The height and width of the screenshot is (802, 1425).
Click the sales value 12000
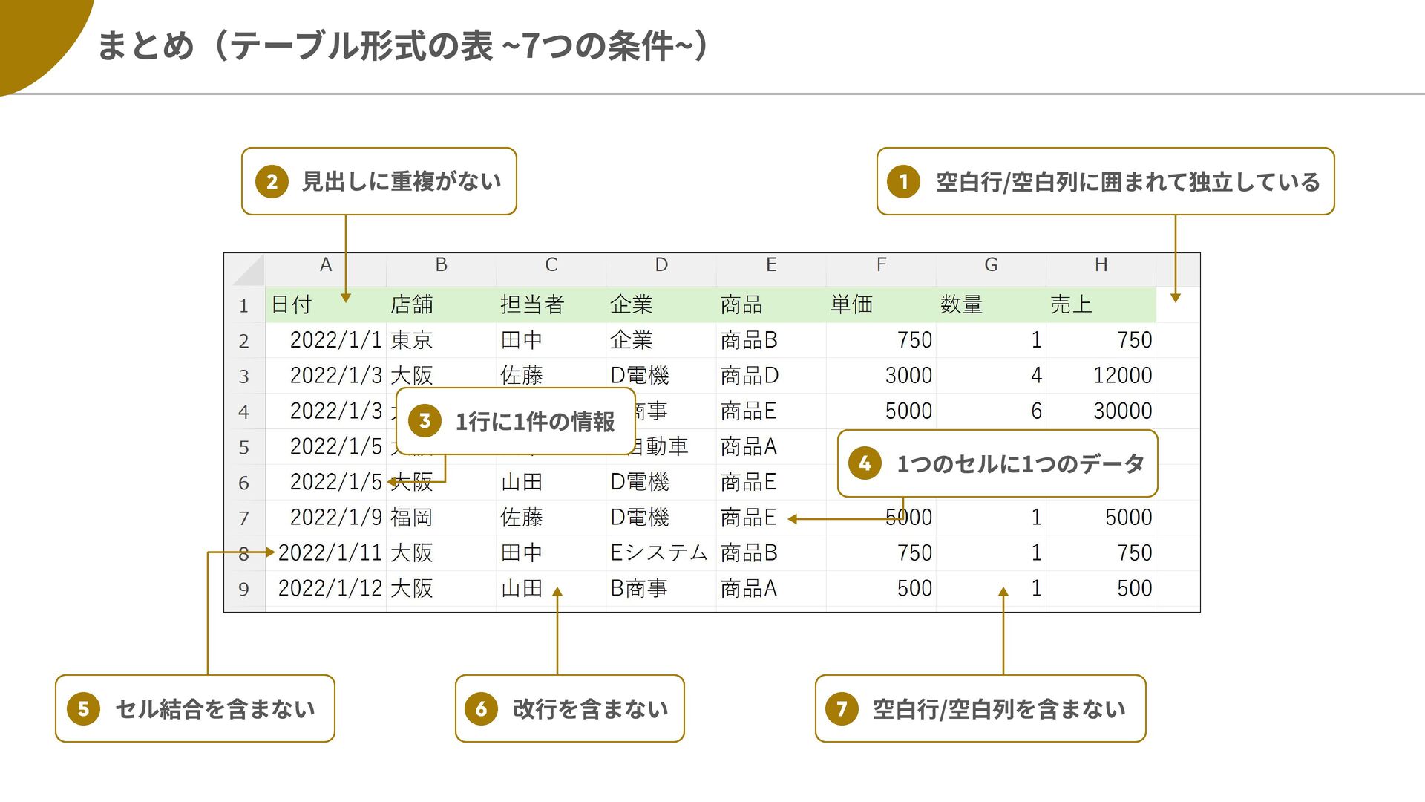point(1101,376)
